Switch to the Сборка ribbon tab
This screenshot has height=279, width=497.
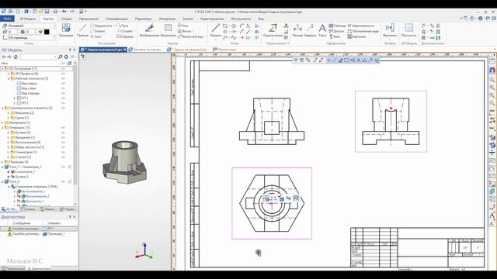point(66,19)
